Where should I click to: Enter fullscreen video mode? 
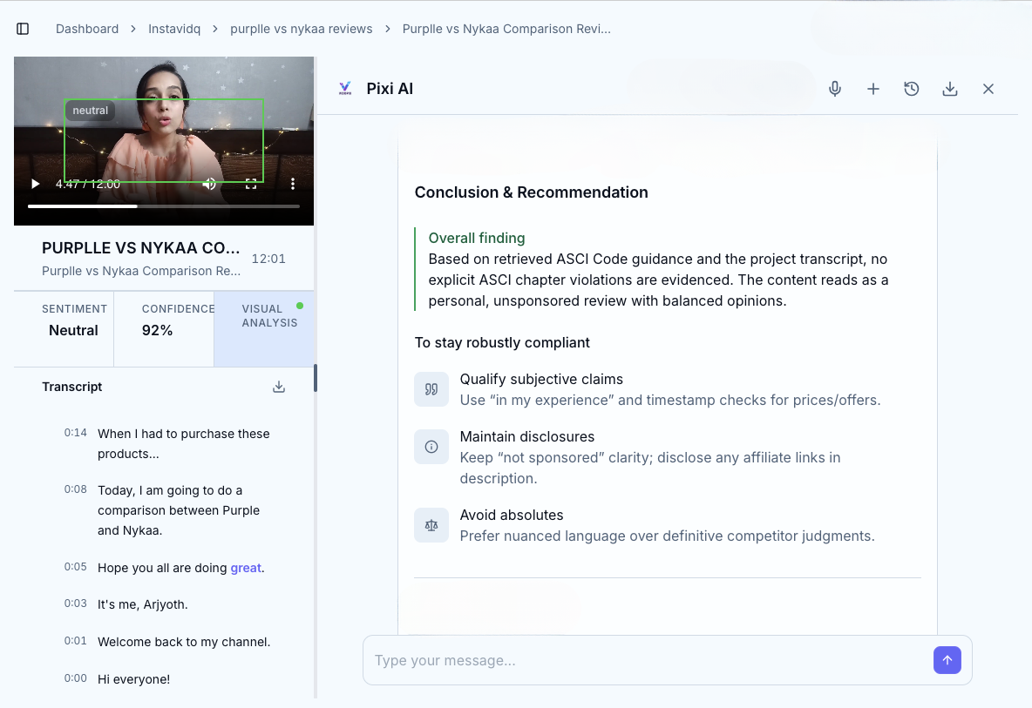point(251,184)
